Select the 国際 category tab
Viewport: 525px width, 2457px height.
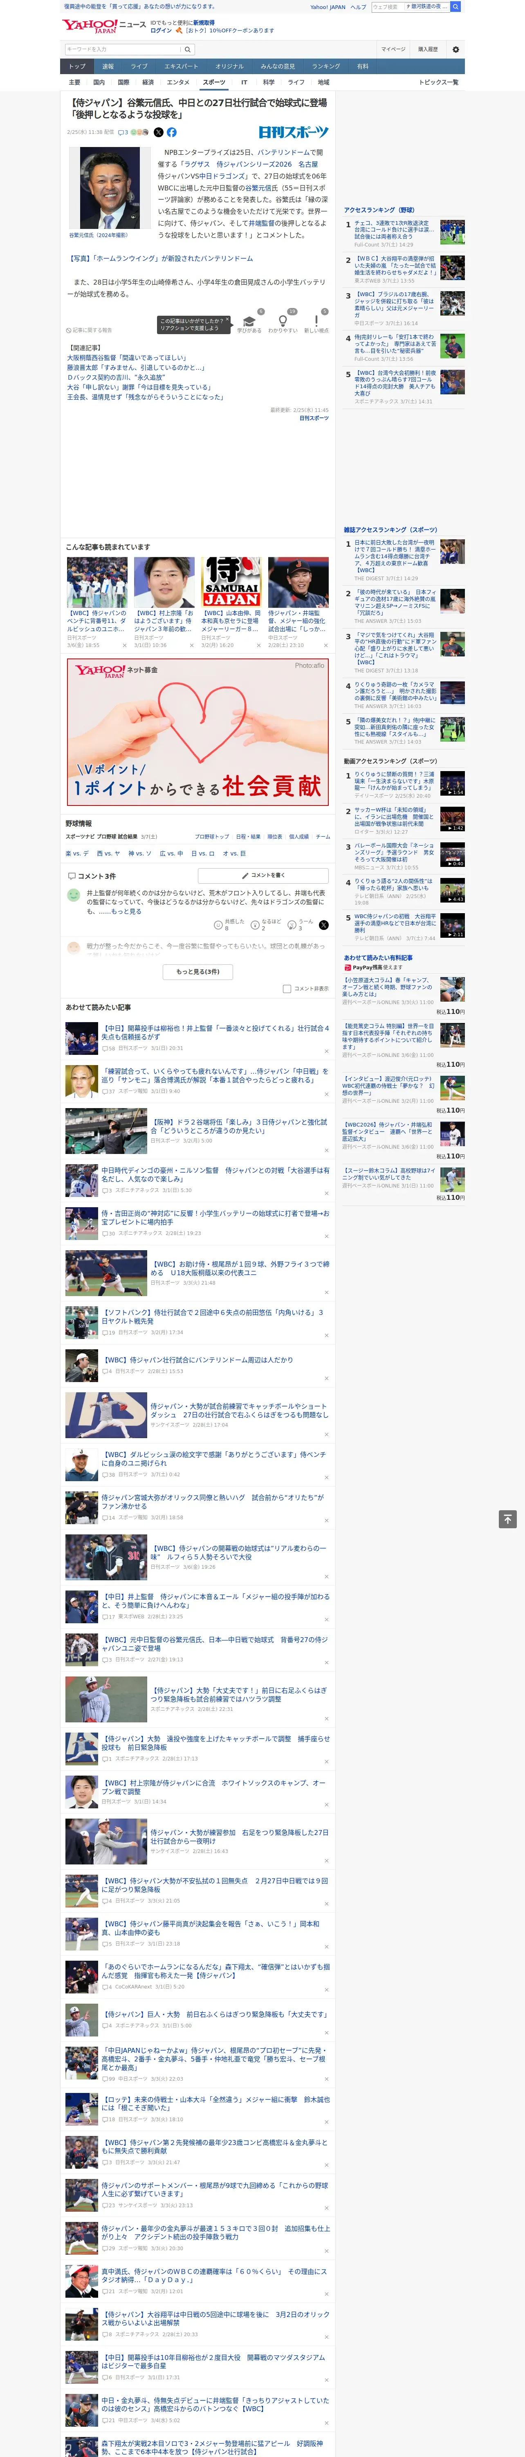tap(123, 82)
